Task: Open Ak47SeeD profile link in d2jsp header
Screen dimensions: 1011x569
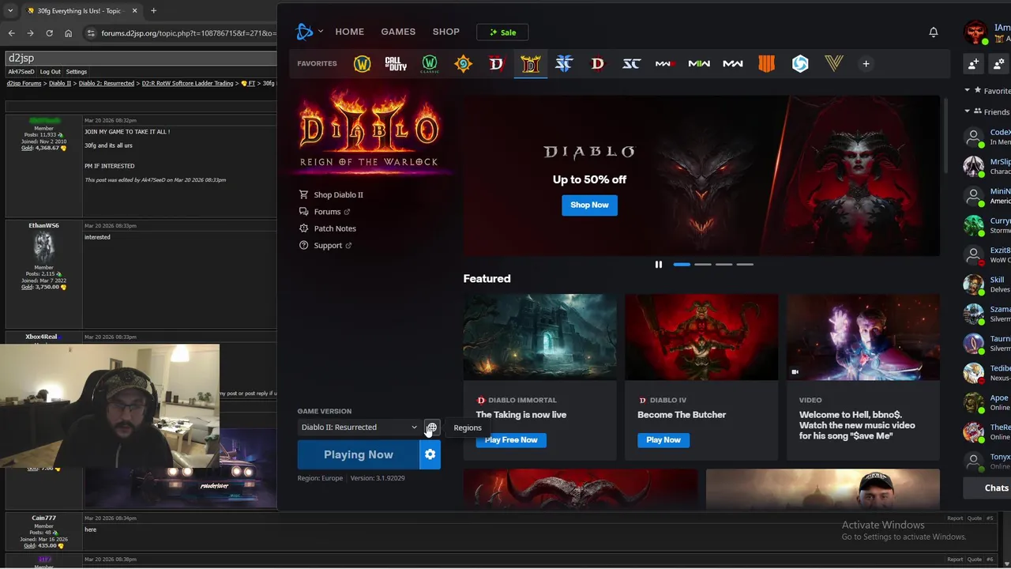Action: pos(21,72)
